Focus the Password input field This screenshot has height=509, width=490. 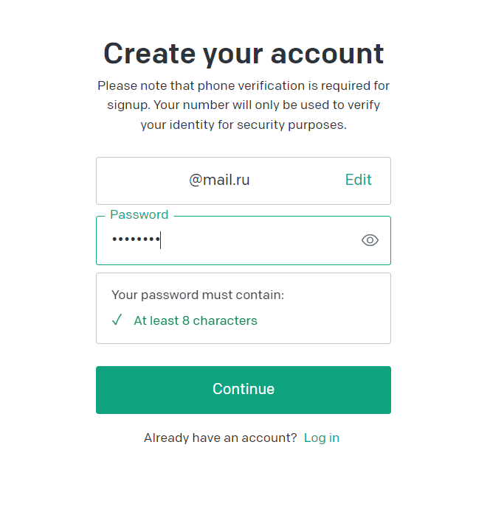pyautogui.click(x=244, y=241)
